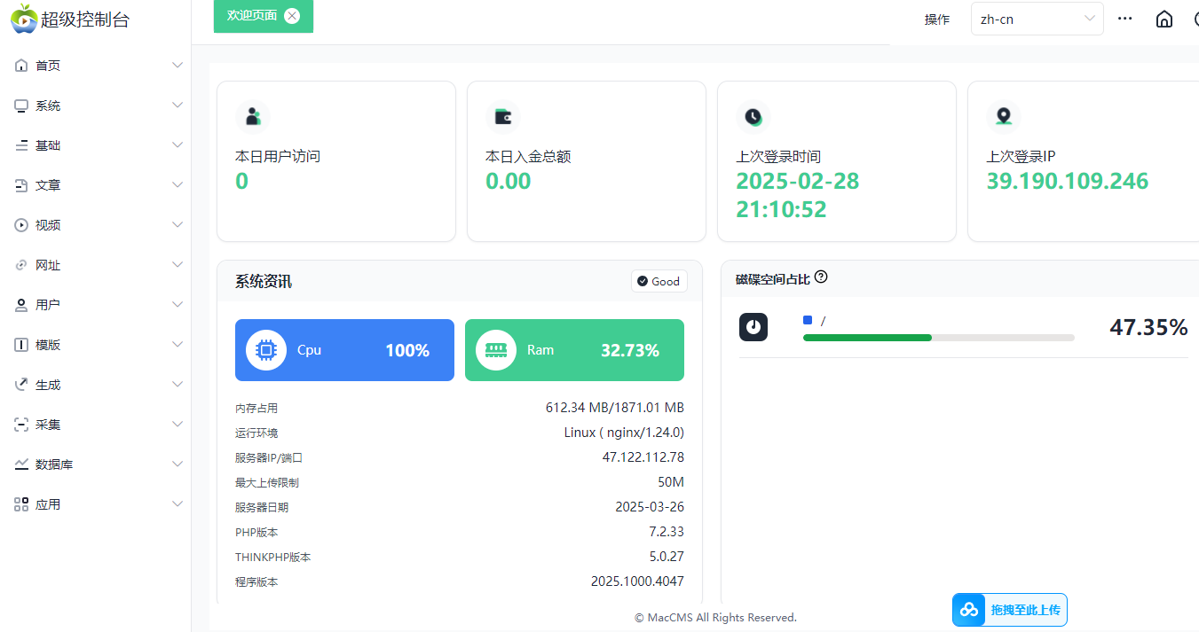Screen dimensions: 1199x632
Task: Click the 操作 button in header
Action: click(x=936, y=20)
